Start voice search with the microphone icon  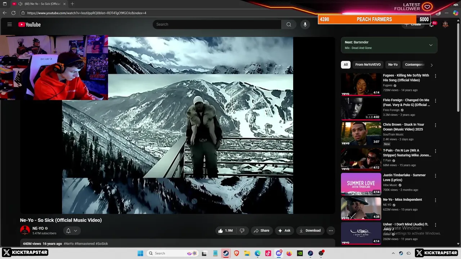(305, 24)
